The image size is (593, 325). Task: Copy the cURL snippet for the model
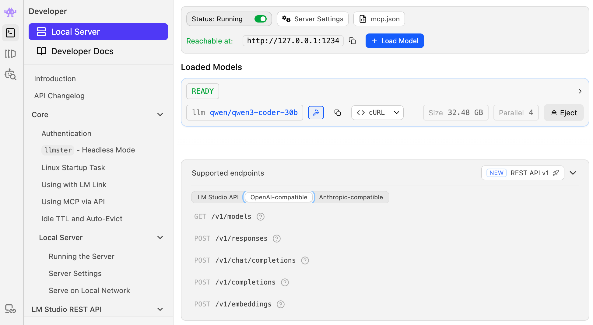(x=370, y=113)
